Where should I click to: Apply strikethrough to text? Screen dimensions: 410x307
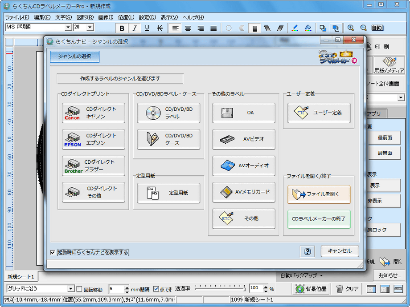click(160, 28)
